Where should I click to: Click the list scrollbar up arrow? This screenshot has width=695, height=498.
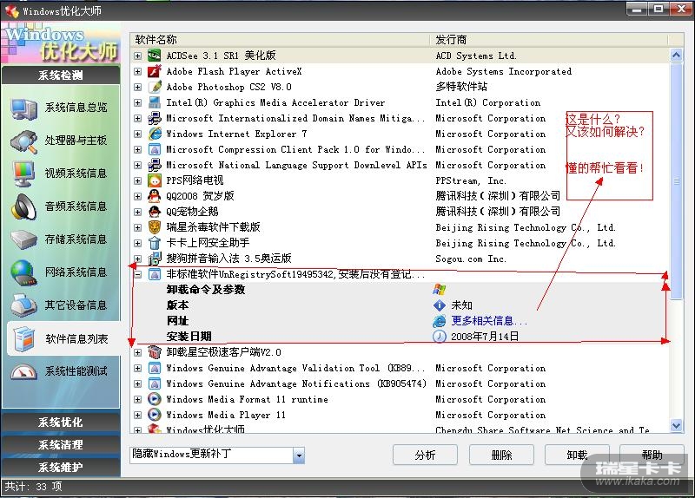pyautogui.click(x=676, y=56)
